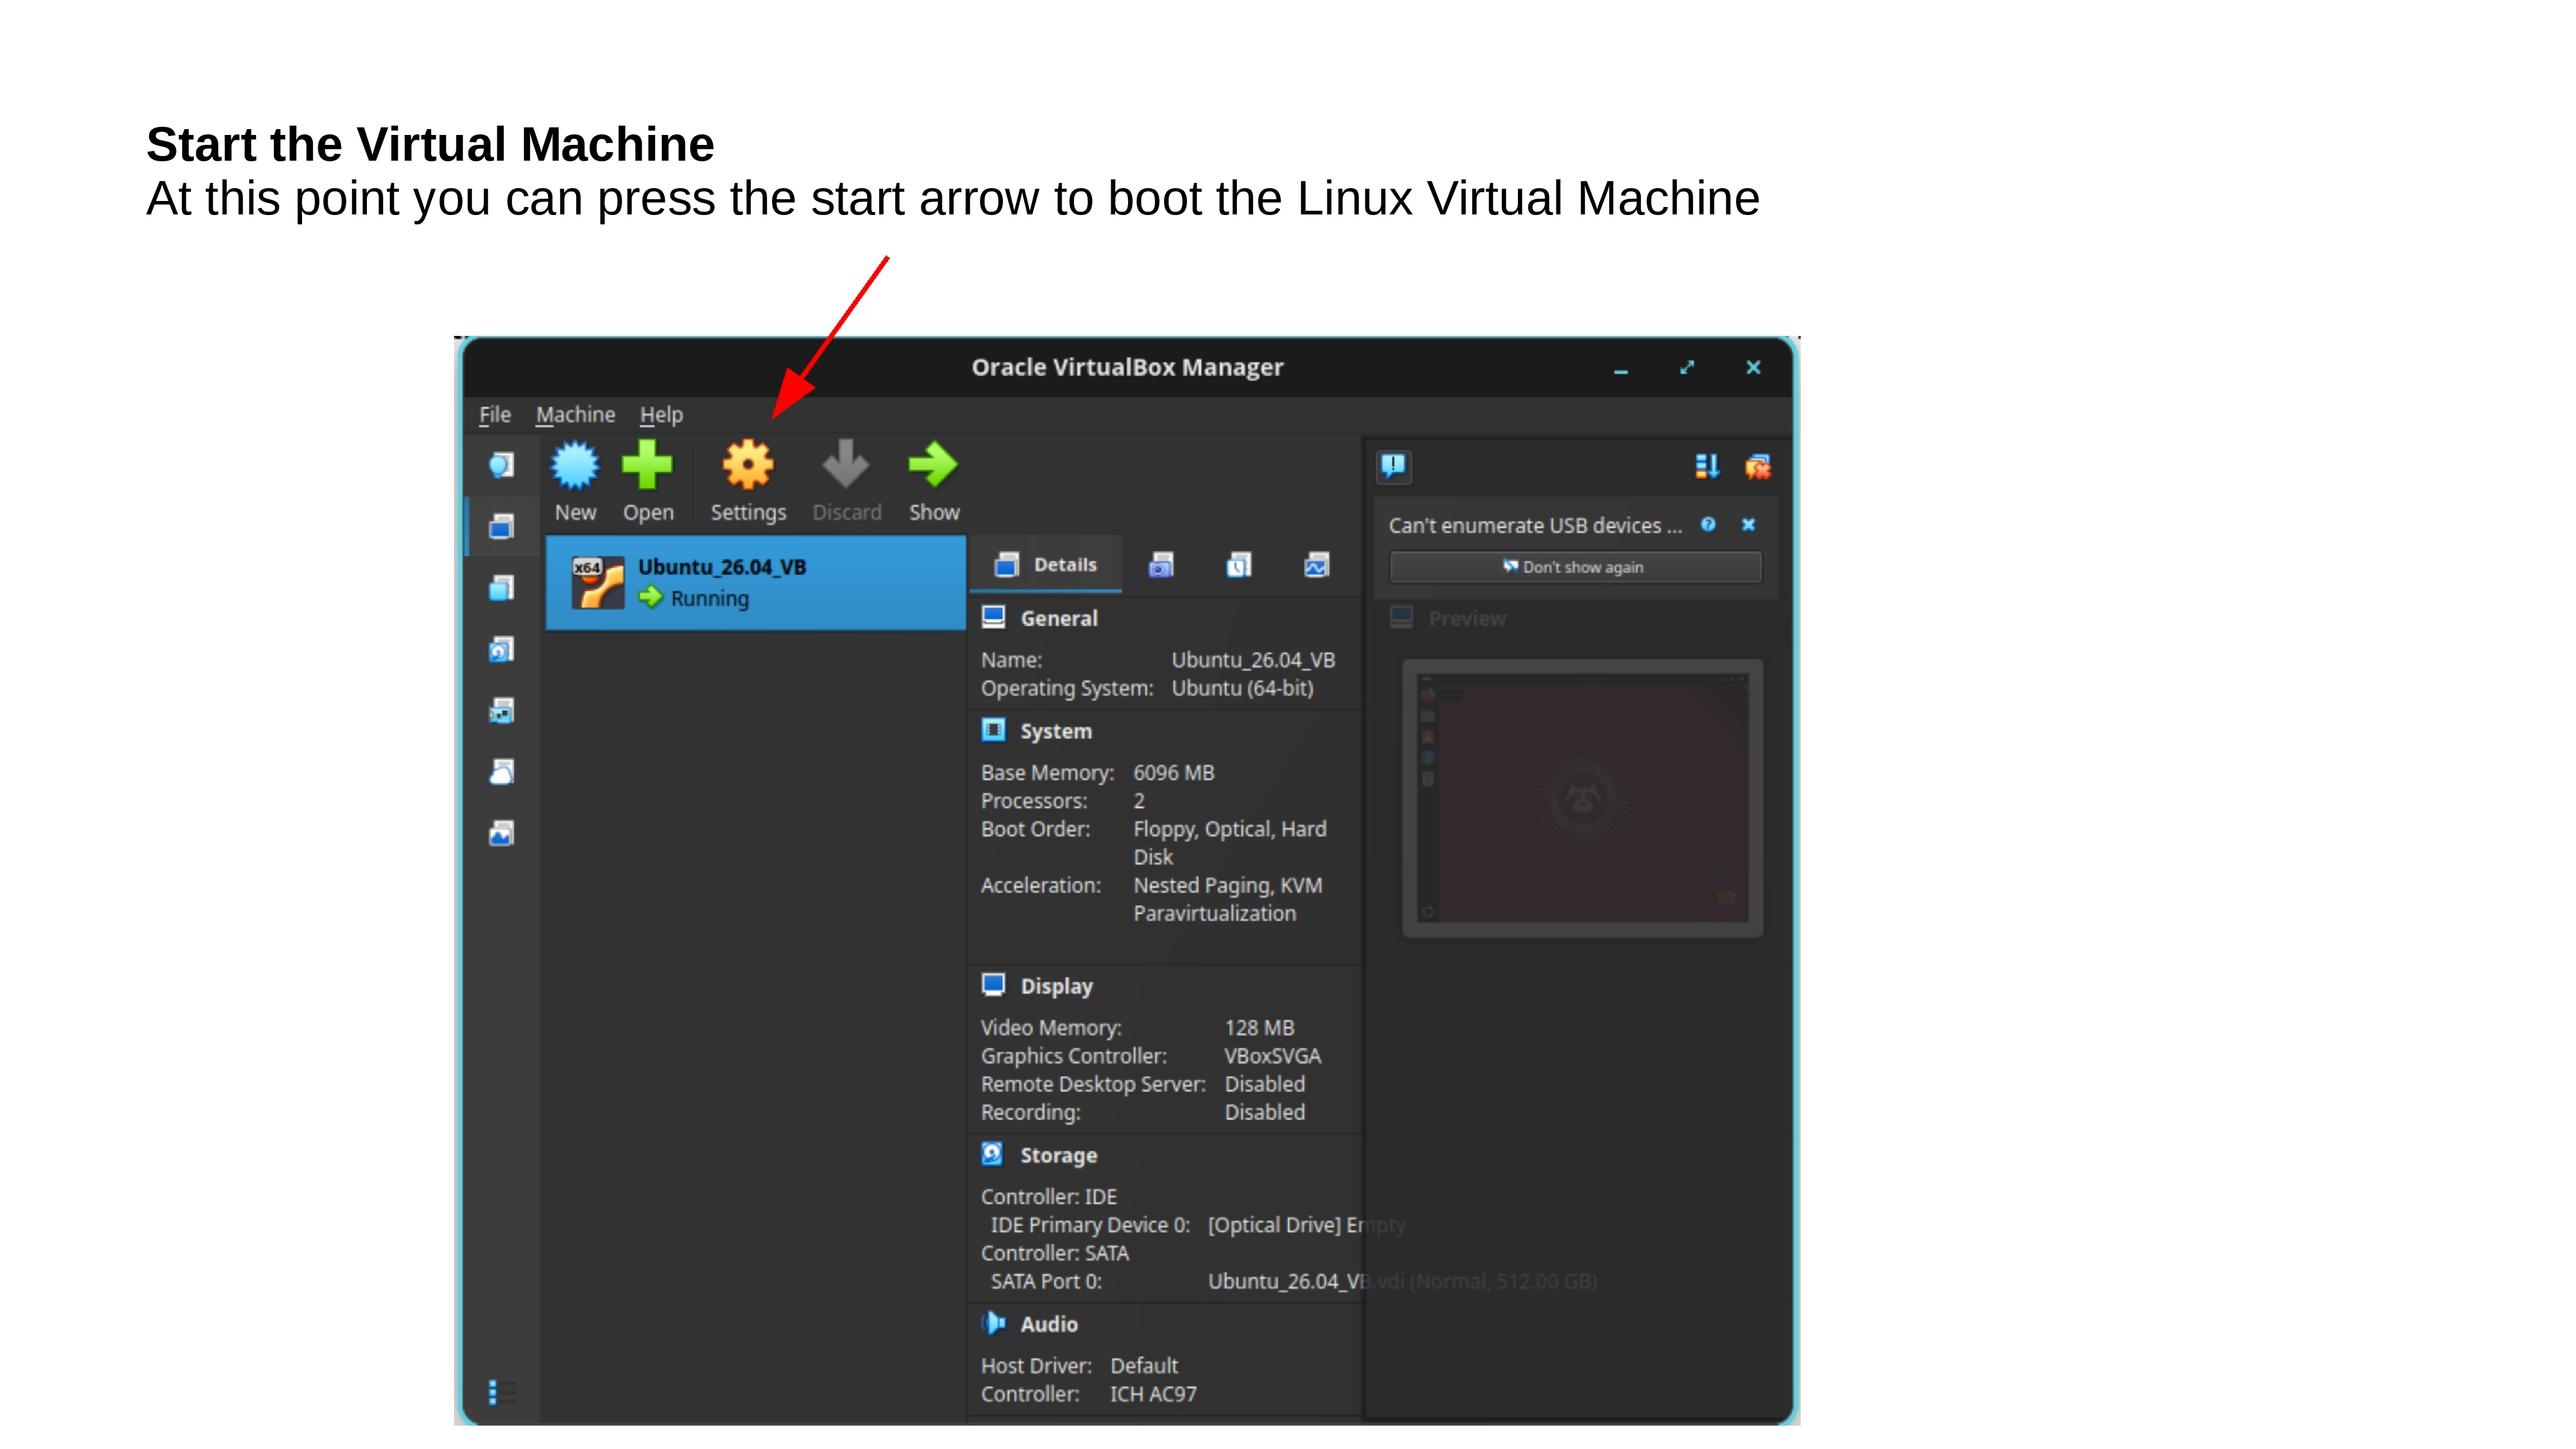Open machine Settings with the gear icon

pyautogui.click(x=748, y=466)
